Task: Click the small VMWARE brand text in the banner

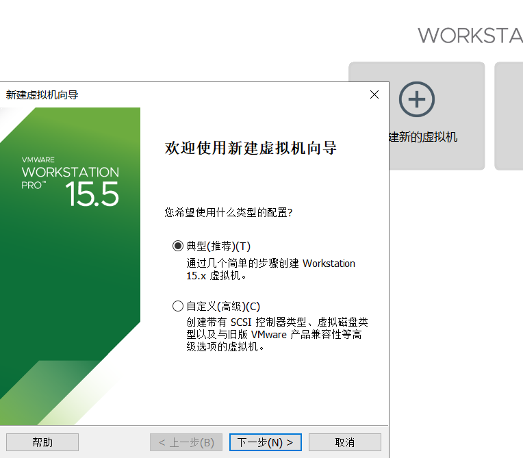Action: tap(38, 160)
